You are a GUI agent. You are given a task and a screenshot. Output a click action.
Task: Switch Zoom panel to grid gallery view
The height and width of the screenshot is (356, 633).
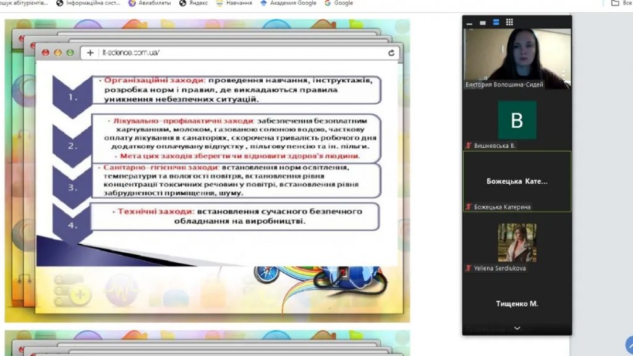[509, 22]
